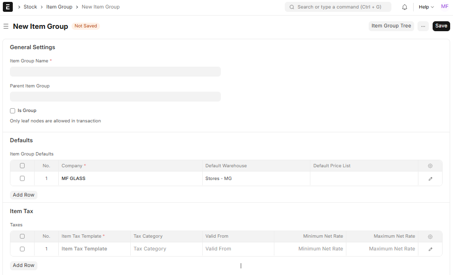Viewport: 453px width, 275px height.
Task: Edit the MF GLASS row with pencil icon
Action: tap(430, 179)
